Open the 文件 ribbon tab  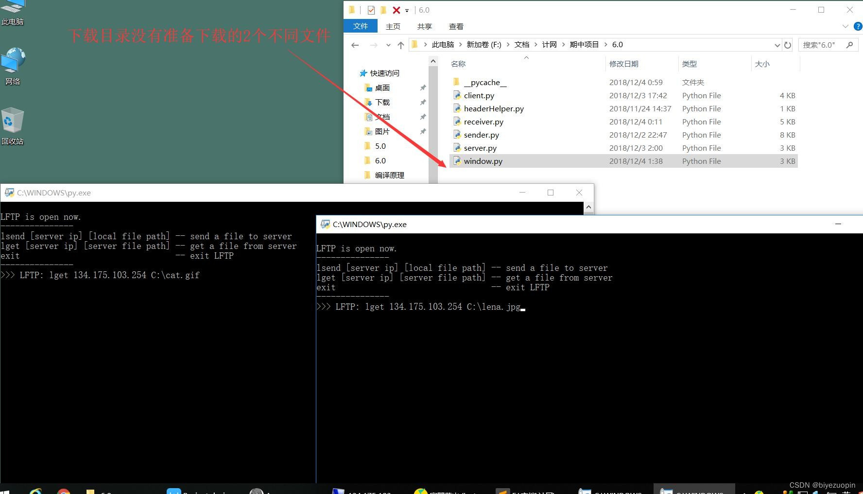click(361, 26)
